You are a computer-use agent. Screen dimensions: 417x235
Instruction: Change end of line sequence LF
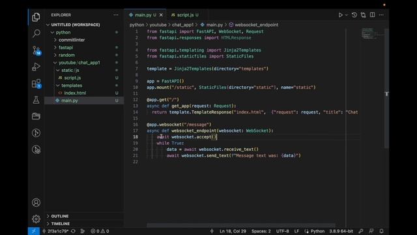click(296, 231)
